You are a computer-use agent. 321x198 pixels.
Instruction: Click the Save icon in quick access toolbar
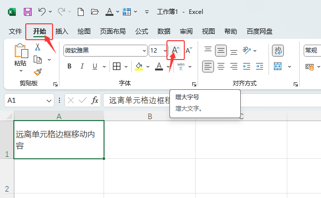pos(28,12)
